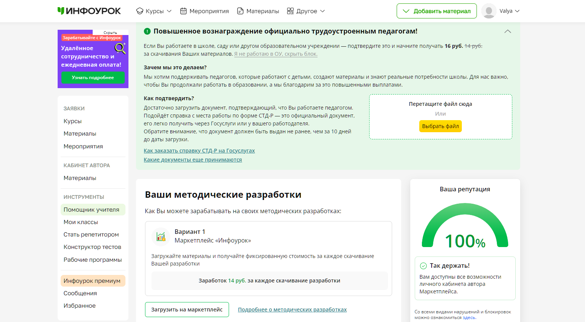Click the Загрузить на маркетплейс button

(x=187, y=310)
